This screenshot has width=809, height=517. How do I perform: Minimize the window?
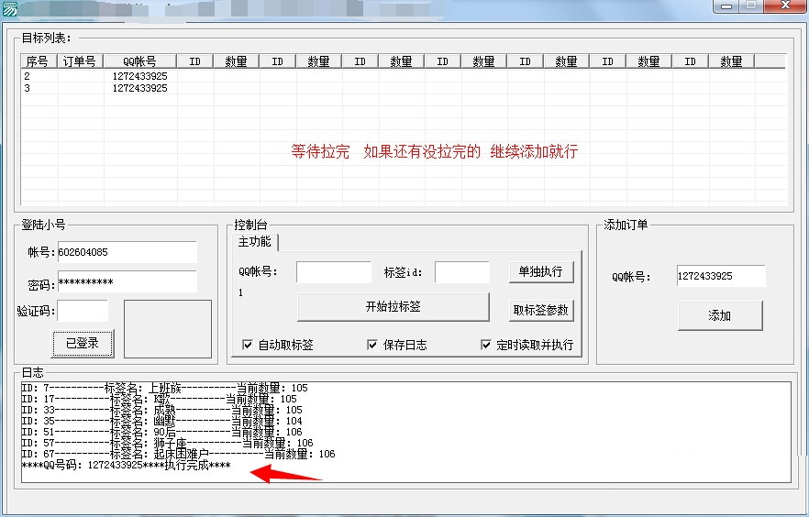click(x=727, y=5)
